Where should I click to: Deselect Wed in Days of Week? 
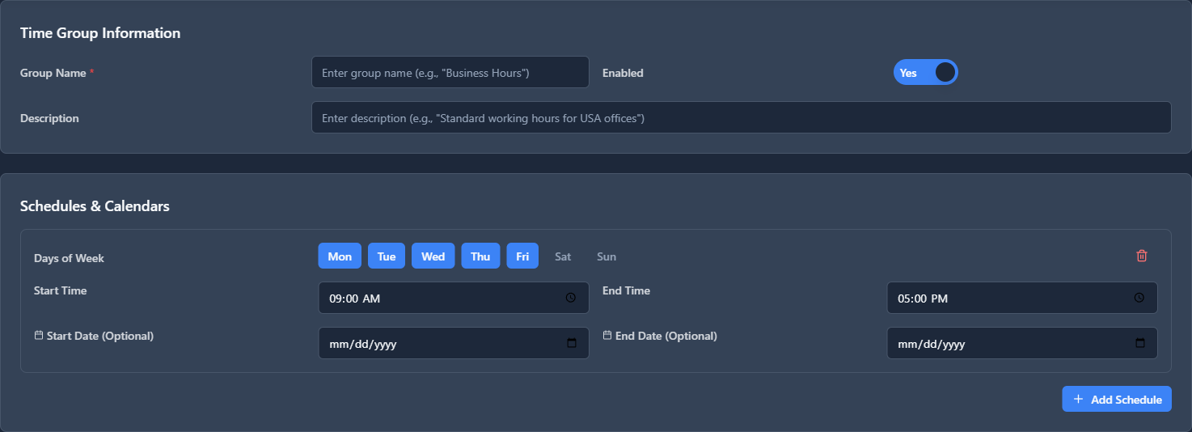tap(433, 256)
